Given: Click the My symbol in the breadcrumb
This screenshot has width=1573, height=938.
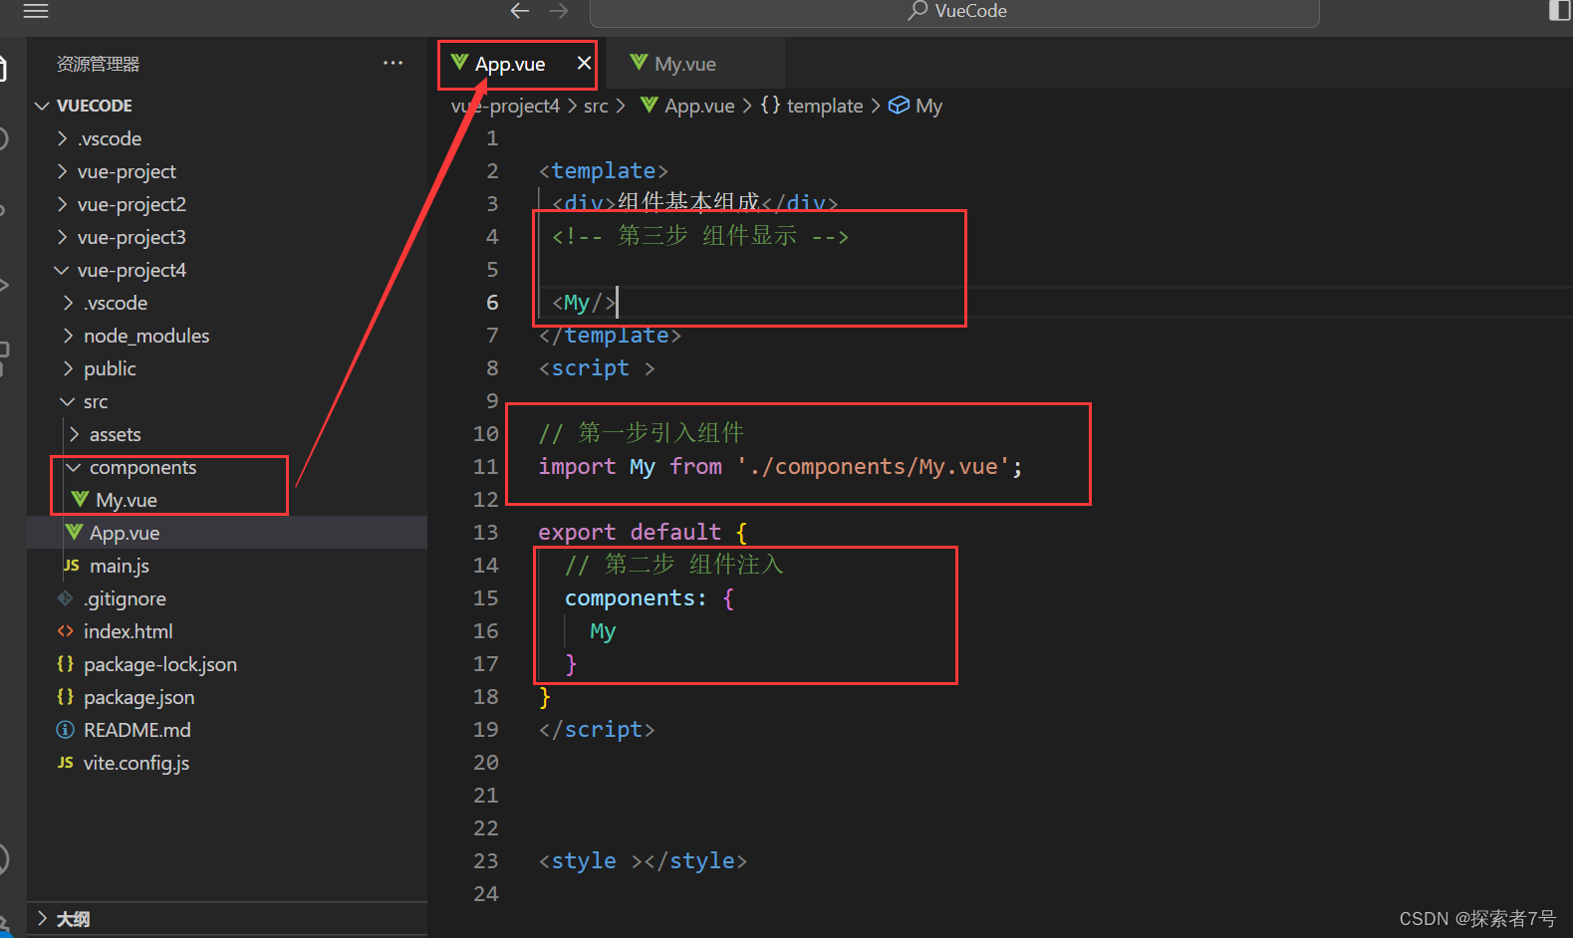Looking at the screenshot, I should pos(928,106).
